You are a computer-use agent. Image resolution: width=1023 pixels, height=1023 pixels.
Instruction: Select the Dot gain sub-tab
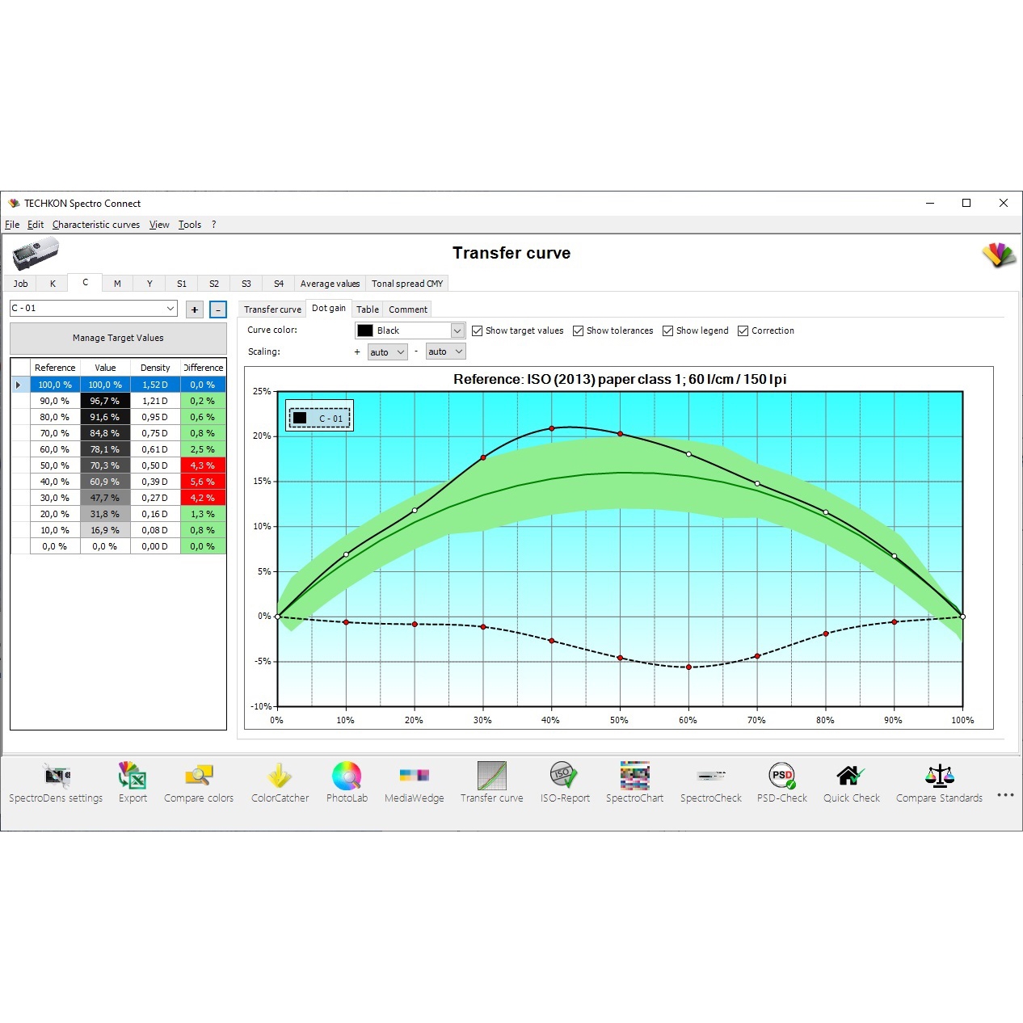click(329, 308)
